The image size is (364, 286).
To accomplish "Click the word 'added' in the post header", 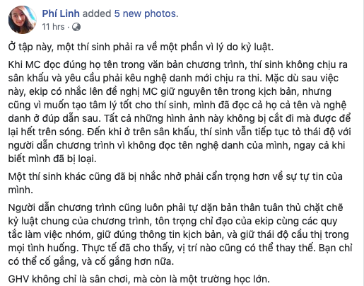I will 97,13.
